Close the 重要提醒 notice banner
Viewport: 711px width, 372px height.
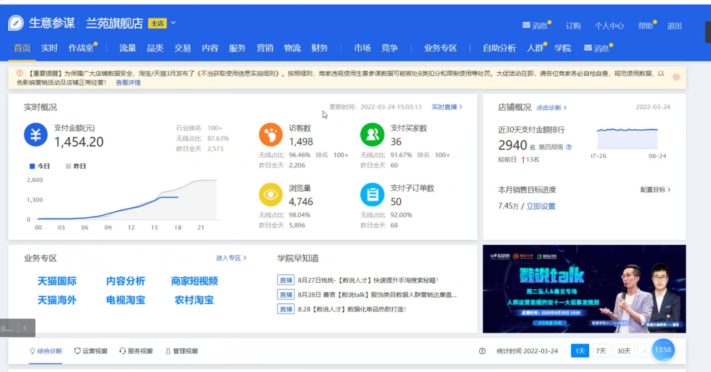(x=676, y=77)
